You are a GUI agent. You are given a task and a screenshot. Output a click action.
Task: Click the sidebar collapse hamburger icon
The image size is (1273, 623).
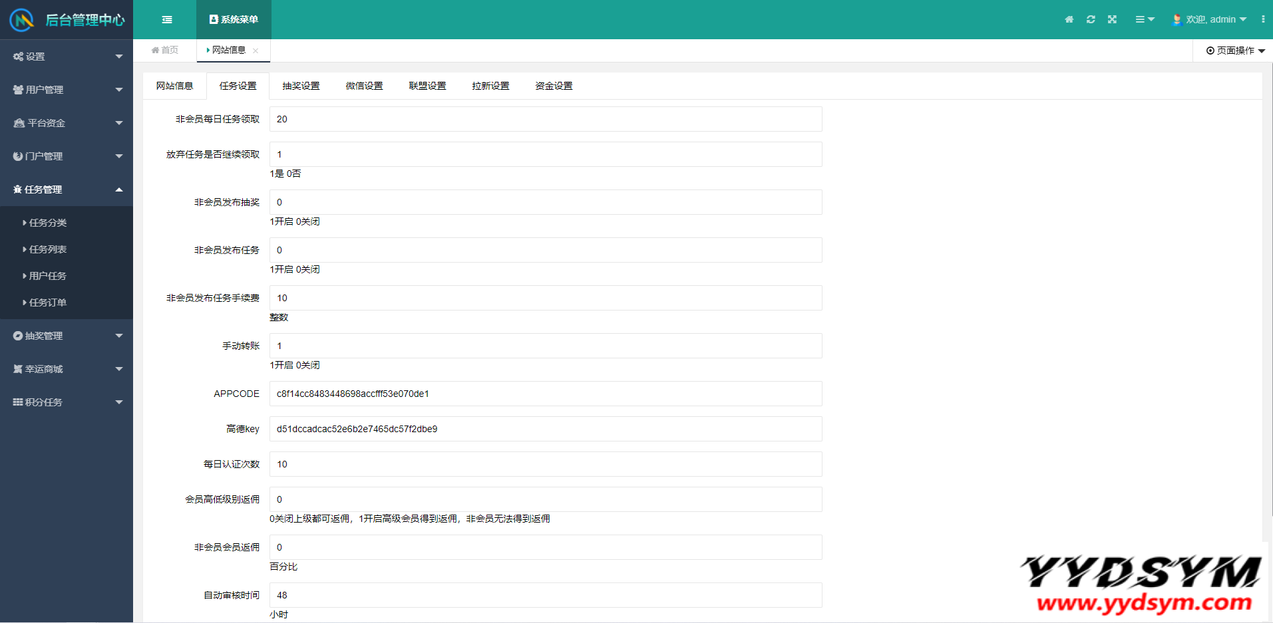tap(167, 20)
